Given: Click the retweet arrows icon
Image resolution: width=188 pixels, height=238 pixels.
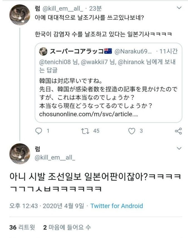Looking at the screenshot, I should pyautogui.click(x=84, y=131).
